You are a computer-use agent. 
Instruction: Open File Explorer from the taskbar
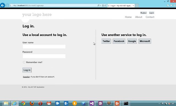[x=6, y=103]
